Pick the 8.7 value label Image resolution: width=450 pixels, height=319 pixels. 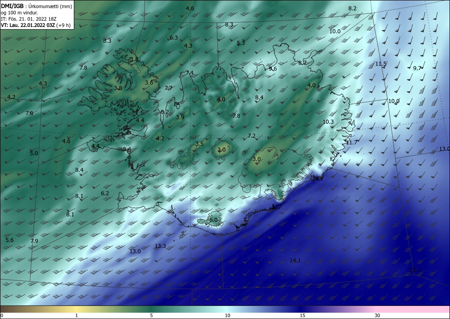tap(302, 63)
